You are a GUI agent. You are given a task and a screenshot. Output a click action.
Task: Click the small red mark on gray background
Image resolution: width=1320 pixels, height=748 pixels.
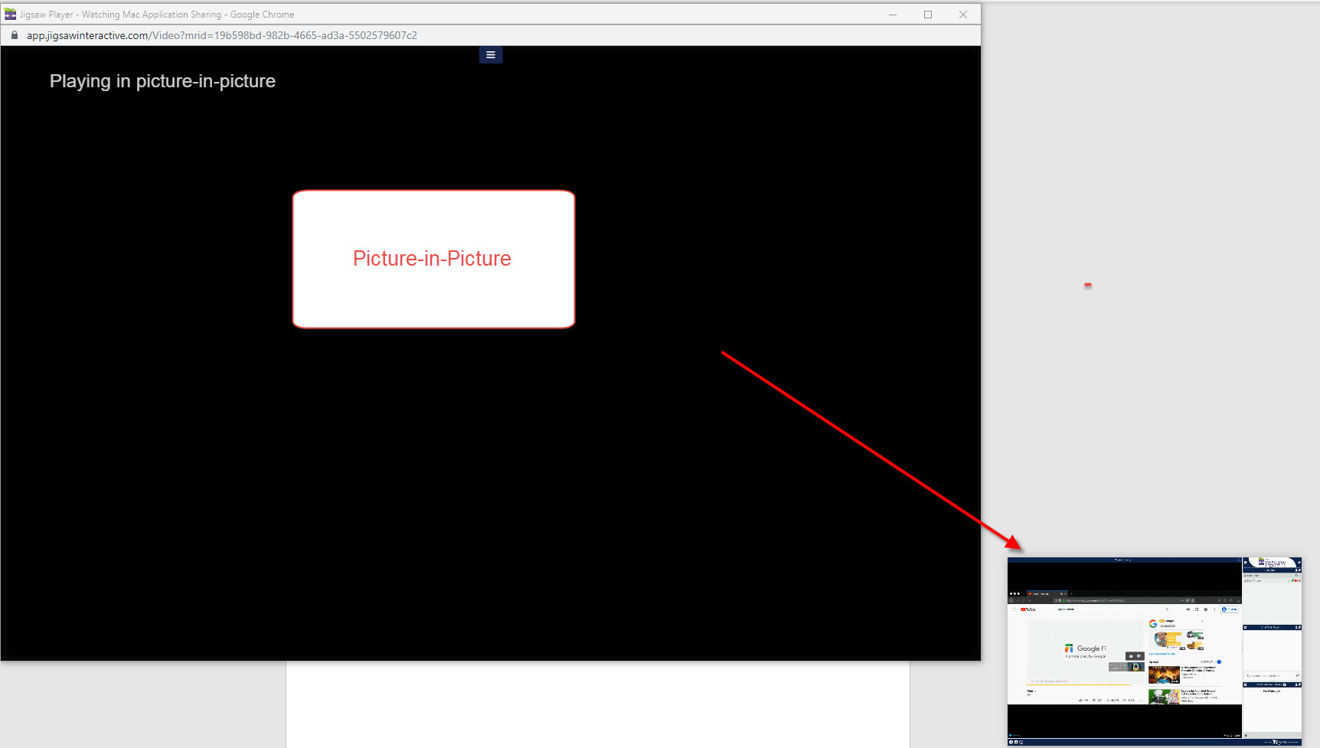coord(1087,285)
